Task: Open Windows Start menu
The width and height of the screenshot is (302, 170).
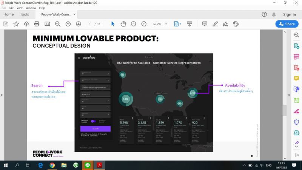Action: pos(6,165)
